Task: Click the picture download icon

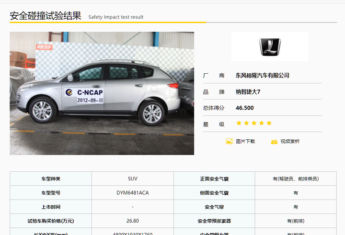Action: click(x=229, y=141)
